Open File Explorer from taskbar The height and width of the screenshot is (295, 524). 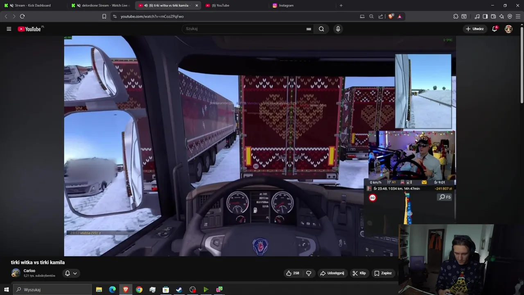click(x=99, y=290)
